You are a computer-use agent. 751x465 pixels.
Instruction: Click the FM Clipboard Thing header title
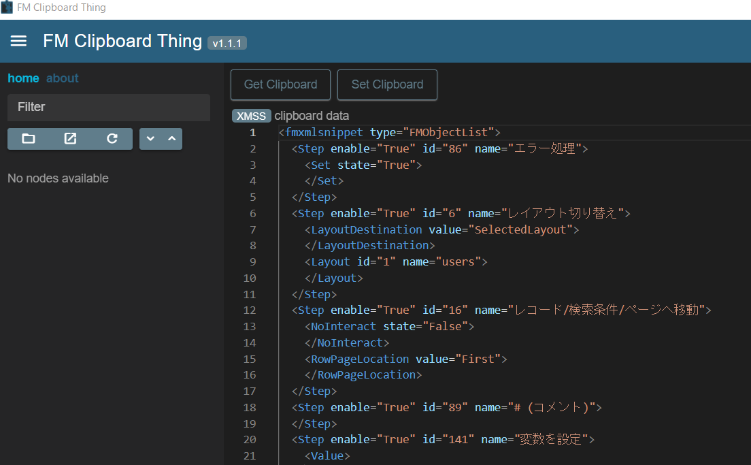click(x=122, y=42)
